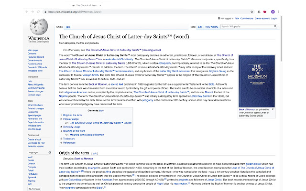Select the Edit tab
306x191 pixels.
click(x=201, y=27)
